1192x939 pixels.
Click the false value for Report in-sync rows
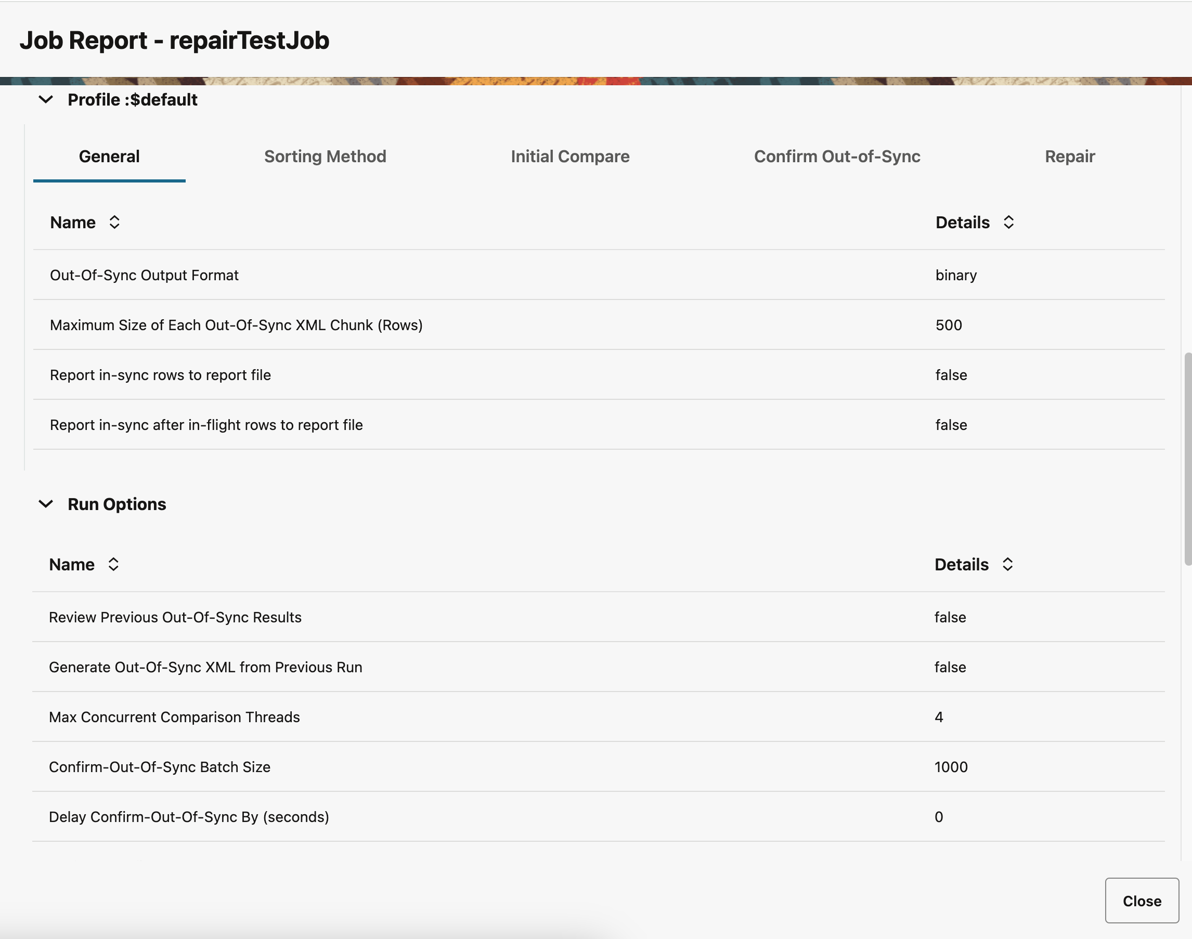pos(951,374)
